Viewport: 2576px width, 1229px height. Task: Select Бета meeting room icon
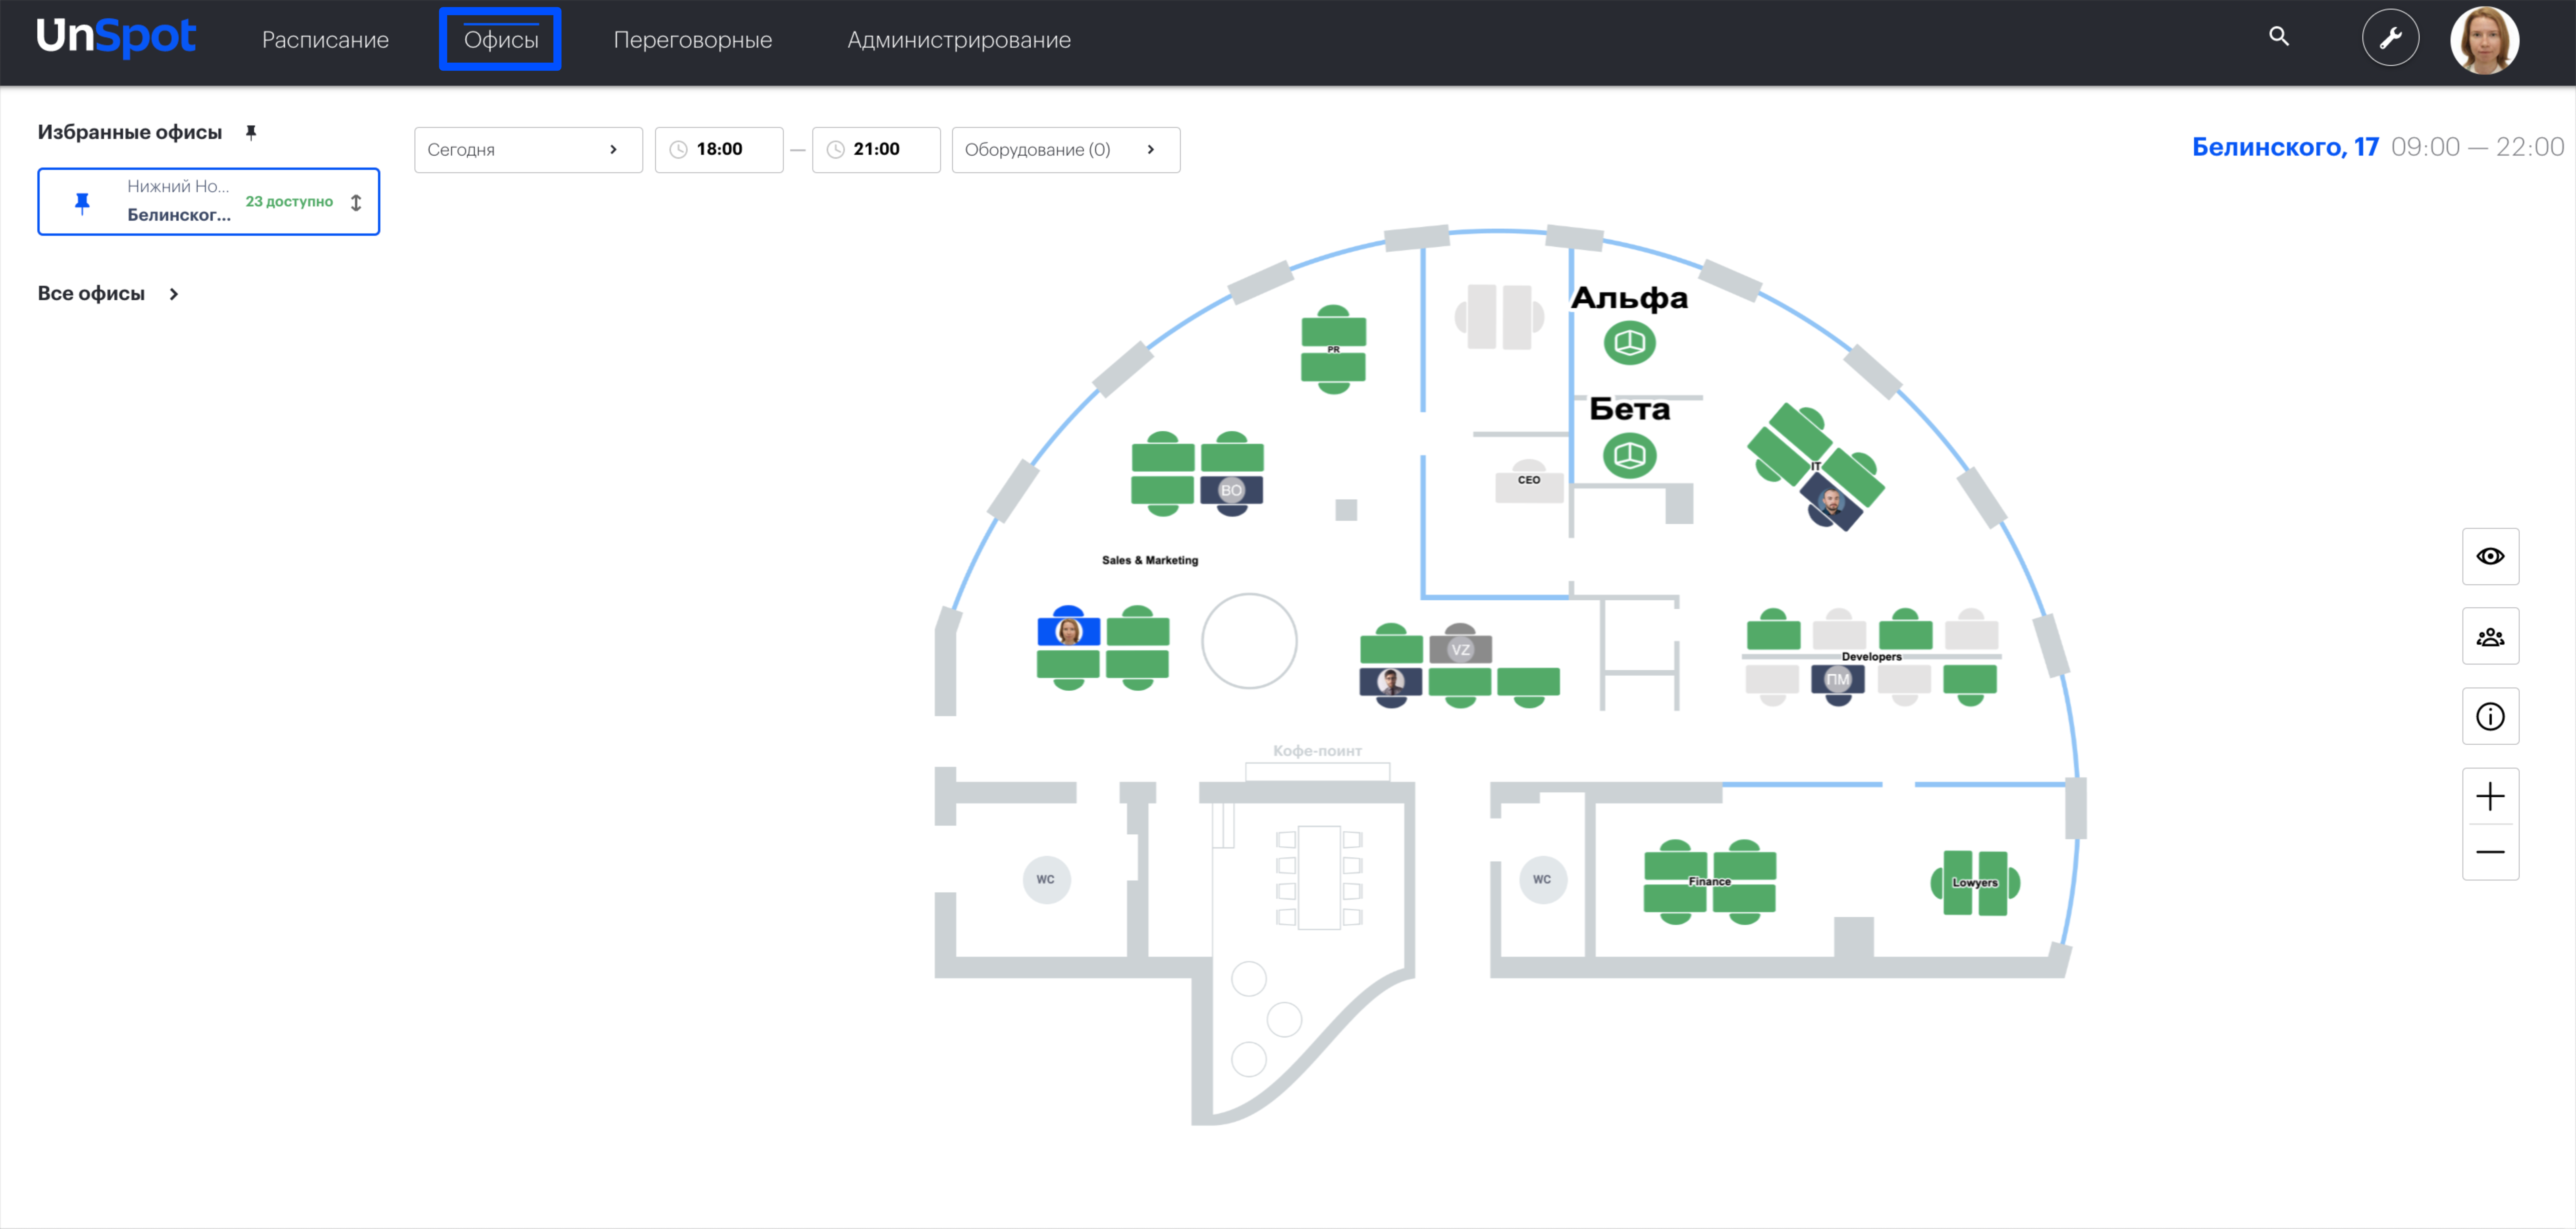1629,456
